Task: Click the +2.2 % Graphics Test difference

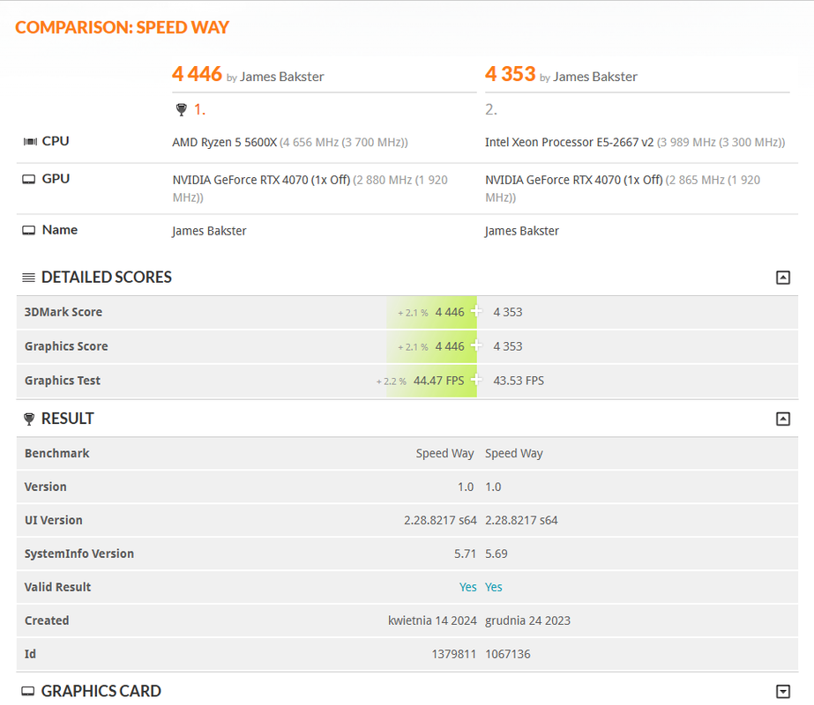Action: (392, 382)
